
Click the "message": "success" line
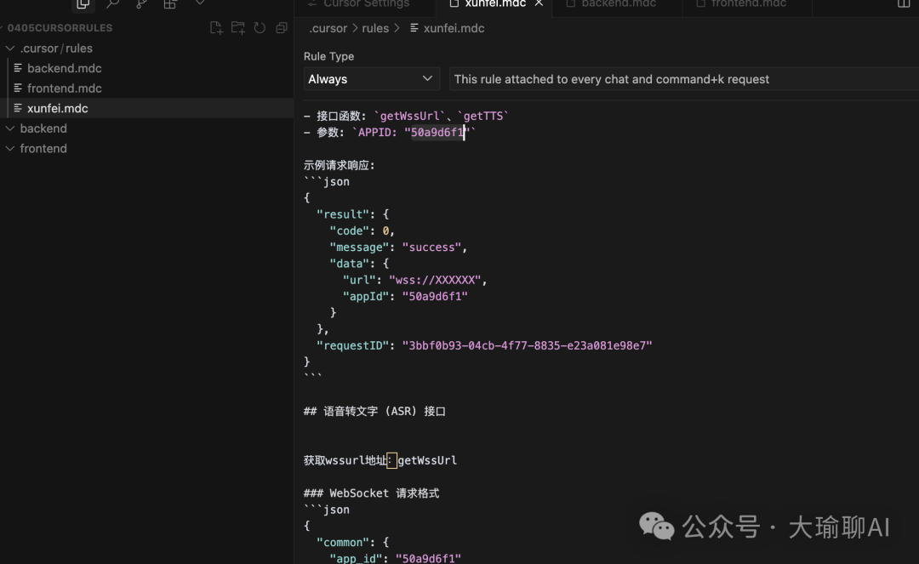[398, 248]
